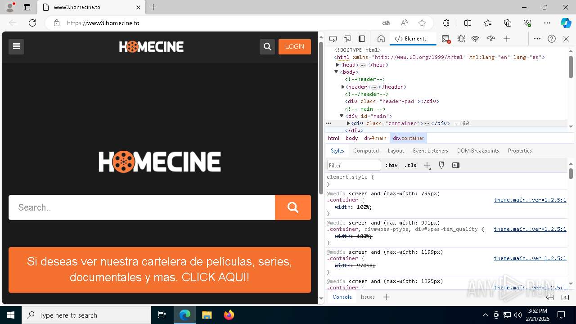Open the Console drawer tab
This screenshot has width=576, height=324.
pos(342,297)
